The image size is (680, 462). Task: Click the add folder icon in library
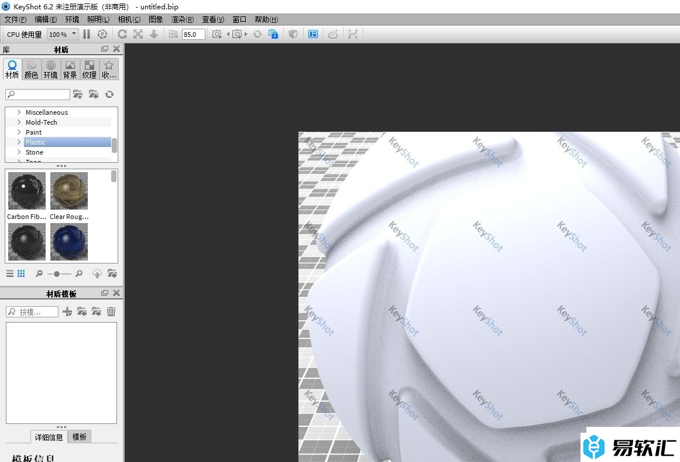click(x=78, y=94)
